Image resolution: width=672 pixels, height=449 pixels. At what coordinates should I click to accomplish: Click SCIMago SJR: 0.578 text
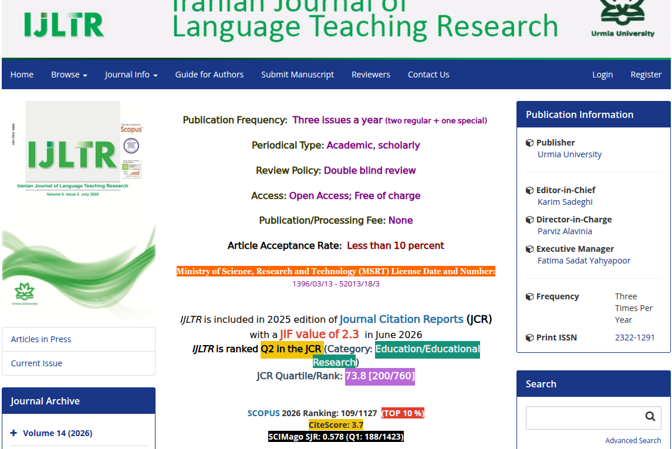[336, 437]
